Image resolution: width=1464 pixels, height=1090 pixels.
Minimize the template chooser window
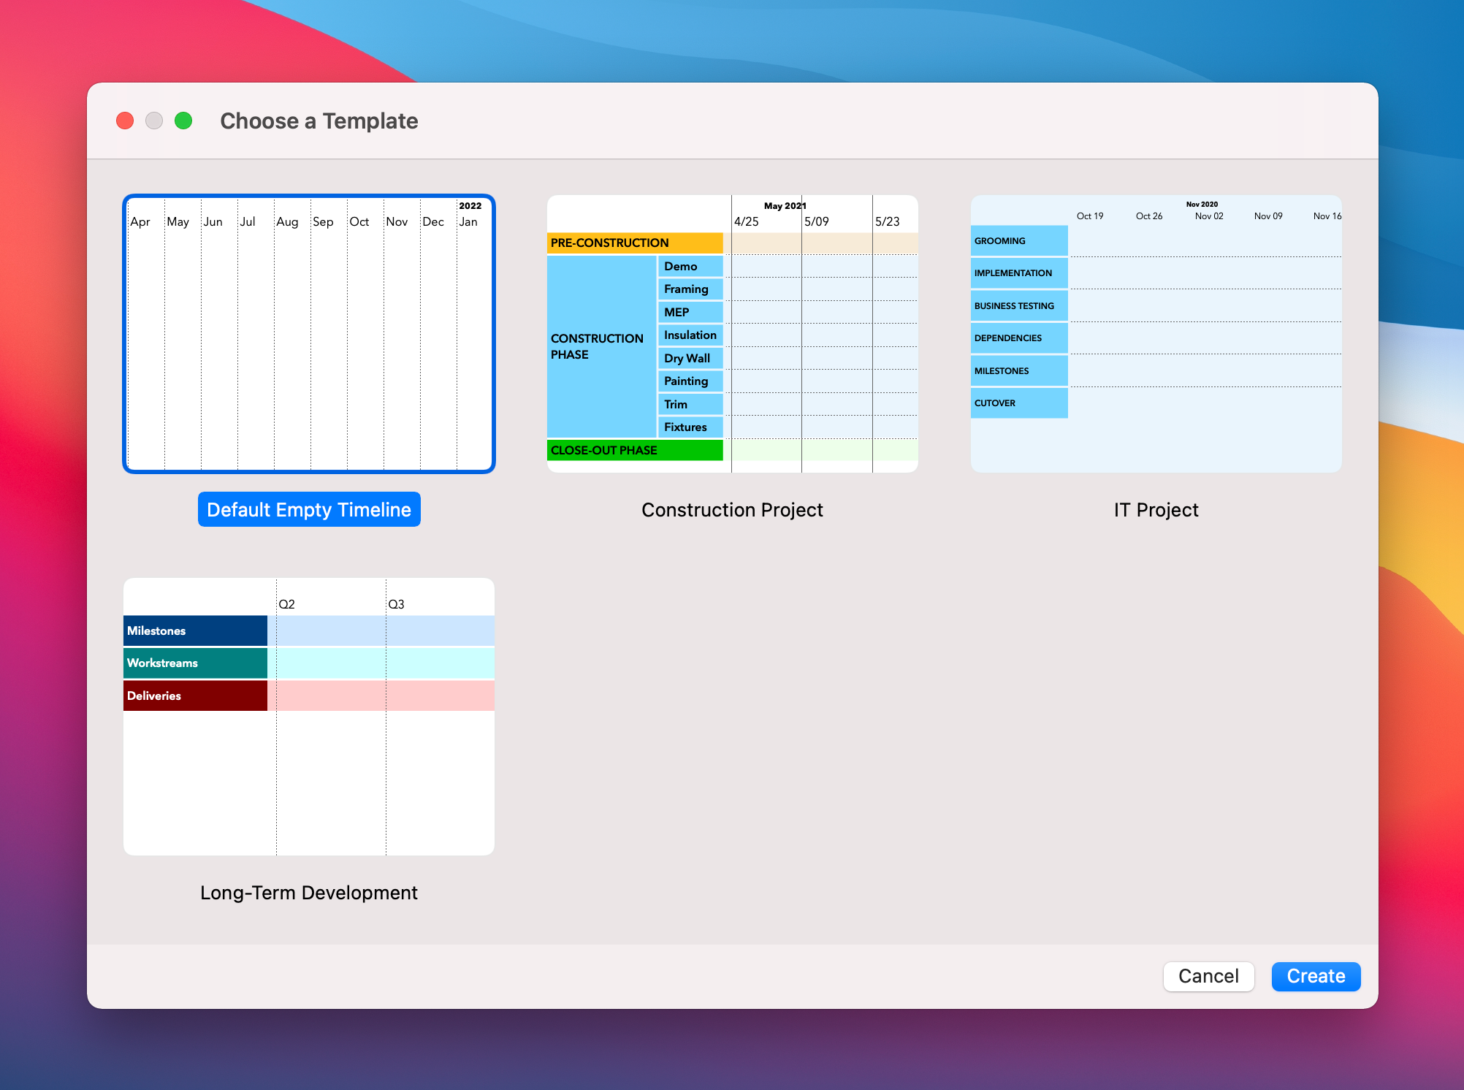tap(154, 120)
